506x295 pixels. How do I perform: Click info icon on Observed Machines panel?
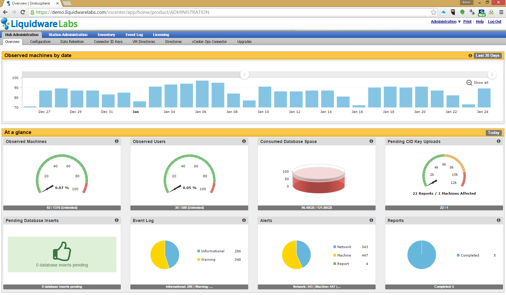[117, 141]
